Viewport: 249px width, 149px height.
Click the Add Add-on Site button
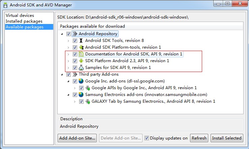click(x=77, y=138)
